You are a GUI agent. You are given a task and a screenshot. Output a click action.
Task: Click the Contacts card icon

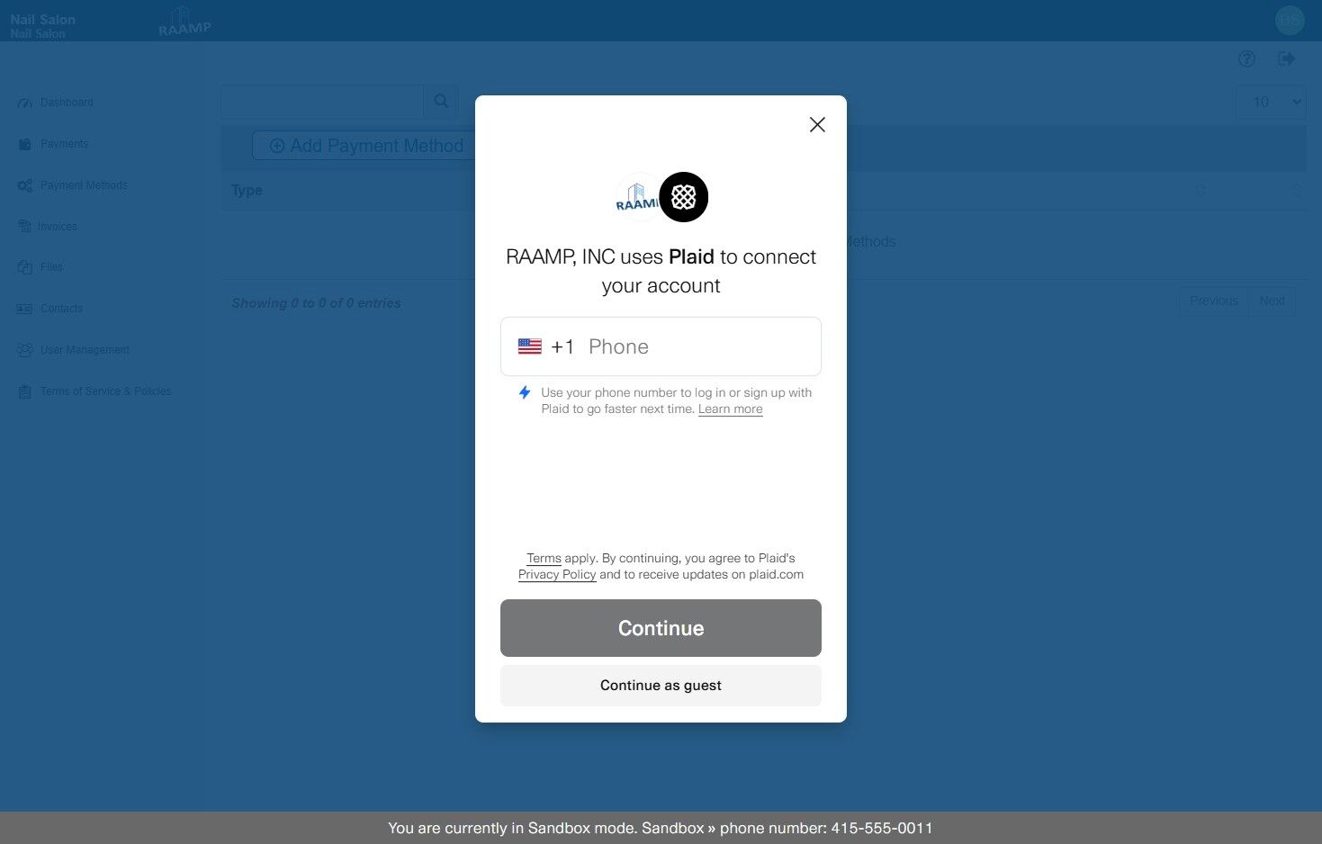[x=24, y=309]
